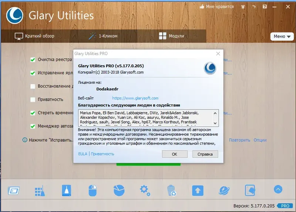Open the file recovery recycle bin icon

tap(171, 191)
